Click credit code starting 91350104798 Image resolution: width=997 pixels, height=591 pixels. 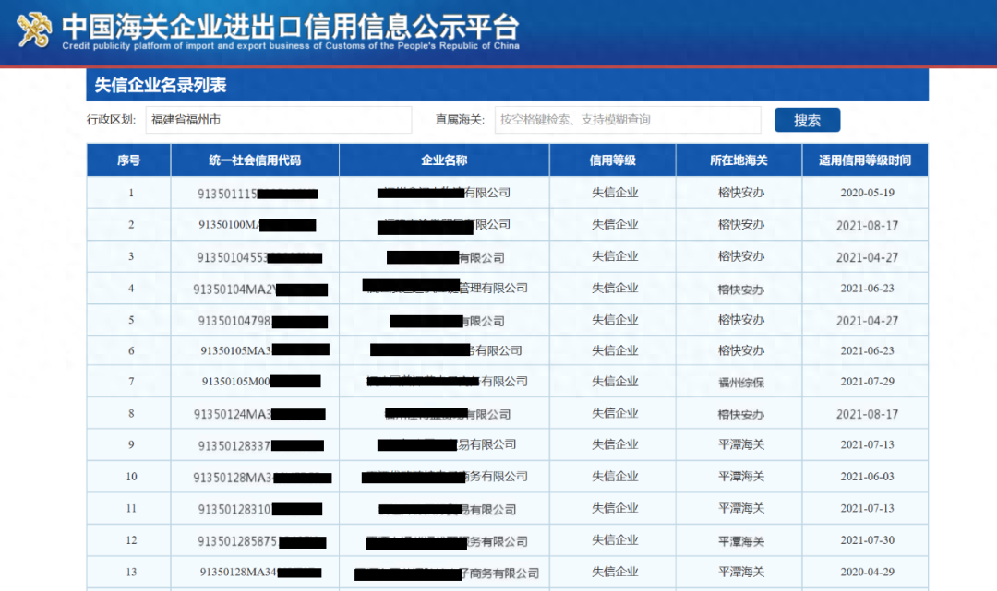coord(262,321)
